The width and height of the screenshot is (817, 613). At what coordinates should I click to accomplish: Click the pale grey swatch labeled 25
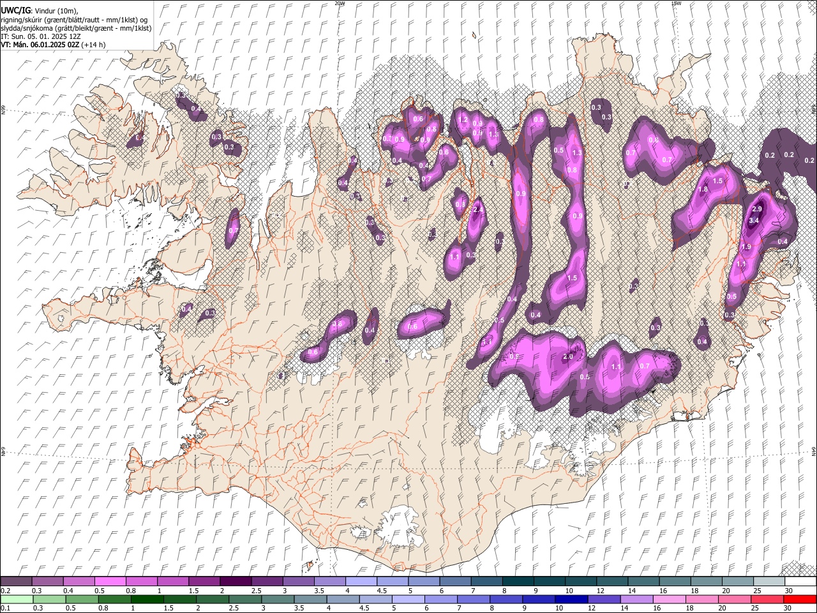[769, 582]
